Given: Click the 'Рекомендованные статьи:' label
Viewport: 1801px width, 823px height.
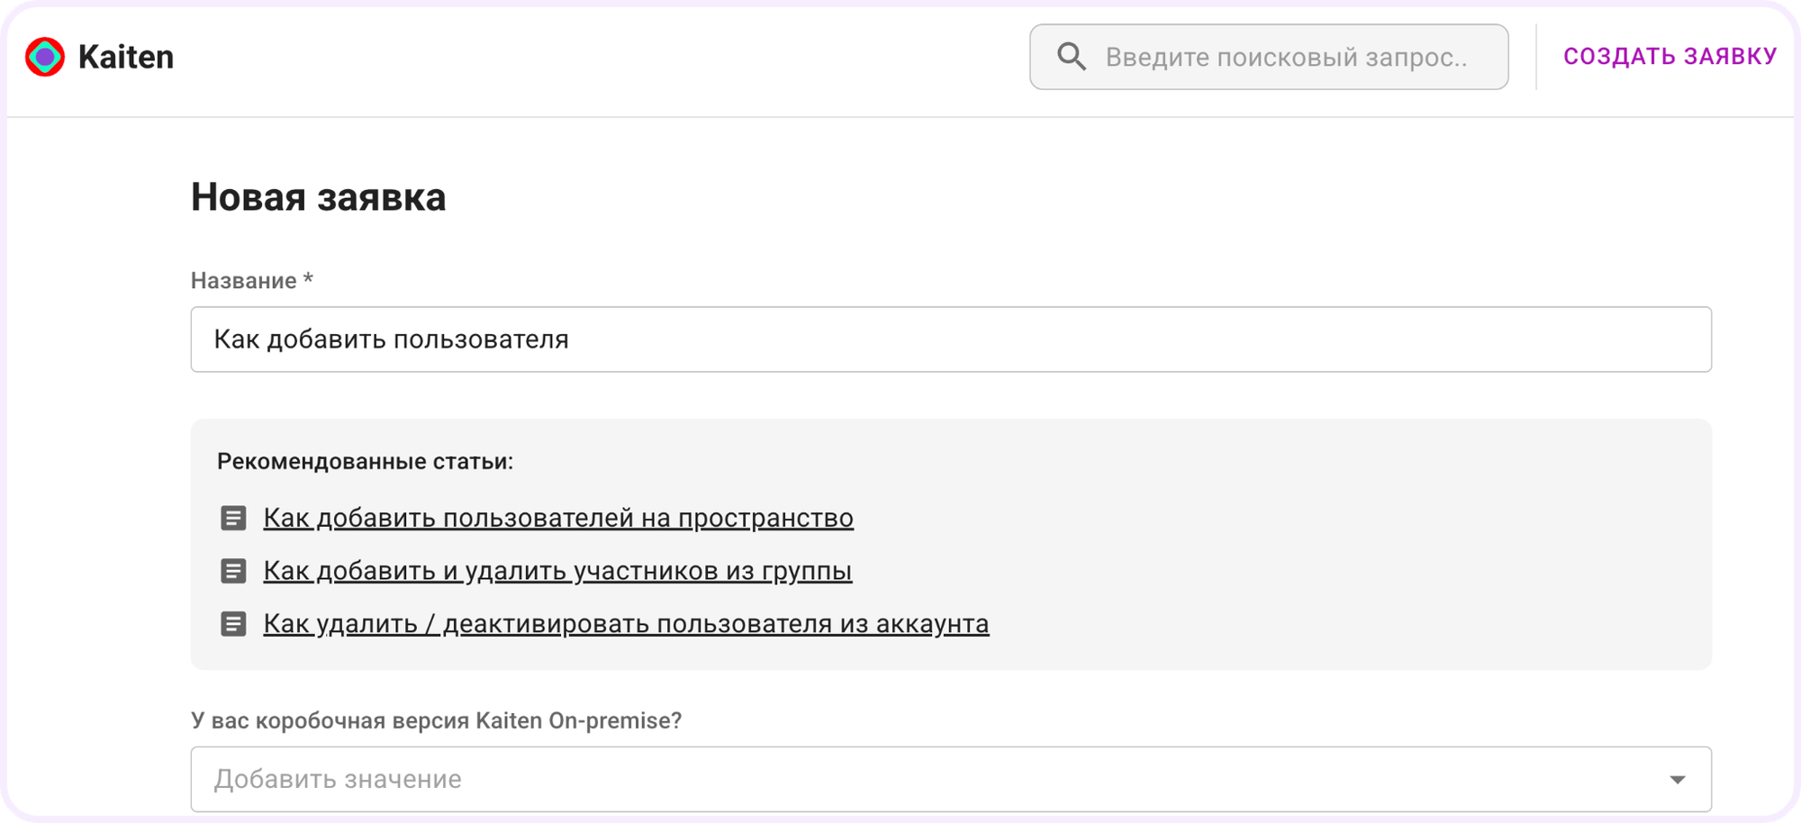Looking at the screenshot, I should tap(365, 461).
